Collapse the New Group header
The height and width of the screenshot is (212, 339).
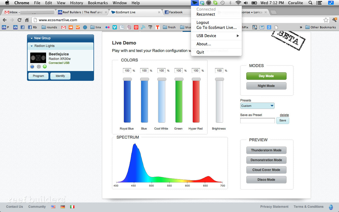coord(60,38)
